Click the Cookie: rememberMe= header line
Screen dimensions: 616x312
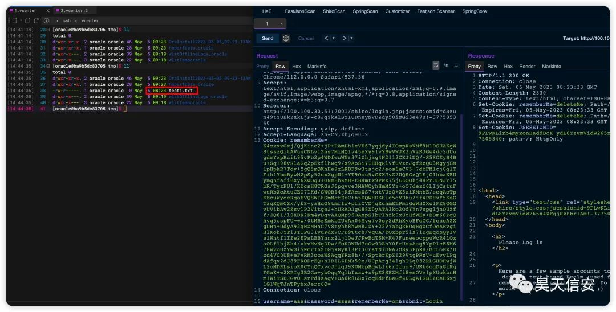[x=295, y=140]
